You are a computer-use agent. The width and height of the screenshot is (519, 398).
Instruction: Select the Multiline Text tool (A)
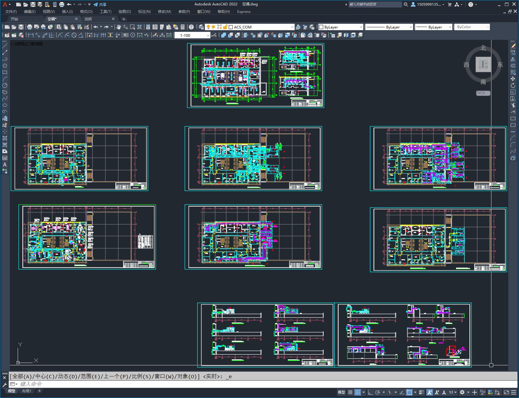coord(5,165)
